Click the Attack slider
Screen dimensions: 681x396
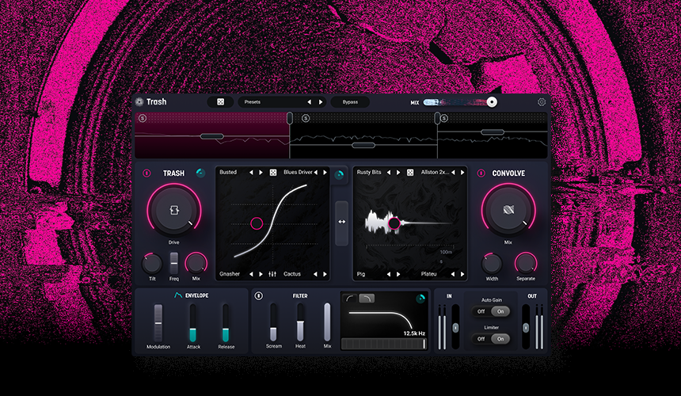click(193, 322)
